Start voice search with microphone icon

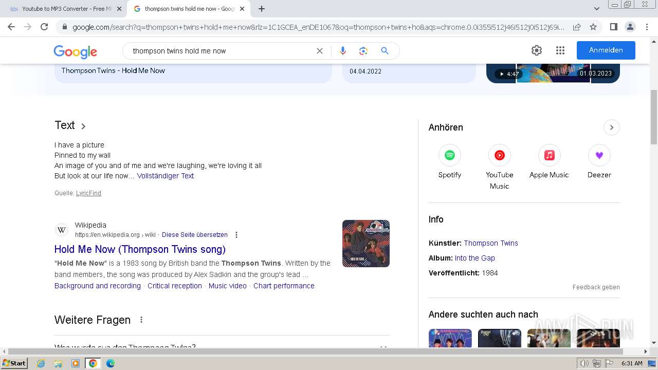tap(343, 51)
